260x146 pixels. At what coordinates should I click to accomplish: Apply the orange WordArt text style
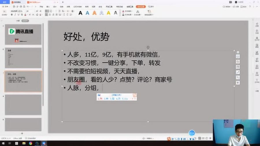click(x=94, y=13)
